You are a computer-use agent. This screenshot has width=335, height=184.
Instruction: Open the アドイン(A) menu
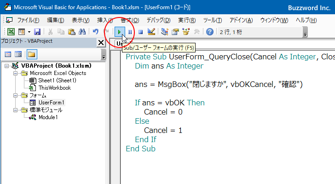[x=241, y=20]
